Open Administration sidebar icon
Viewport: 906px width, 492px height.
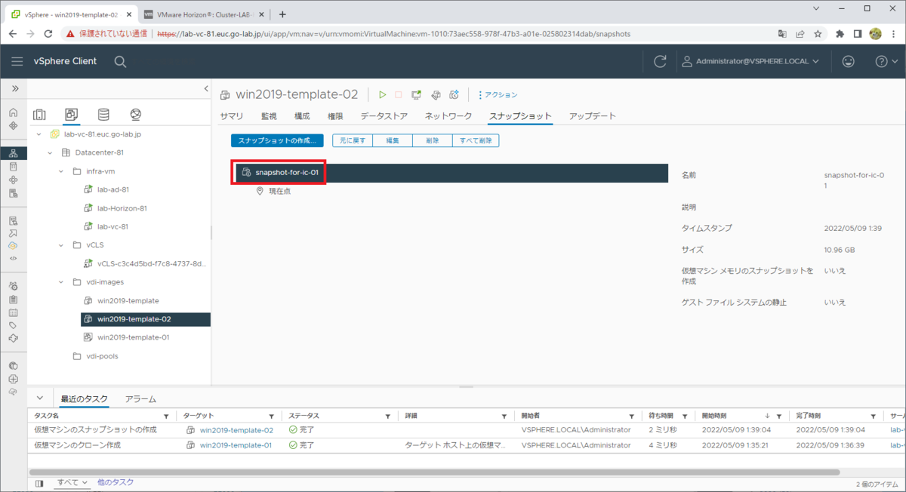click(x=13, y=286)
